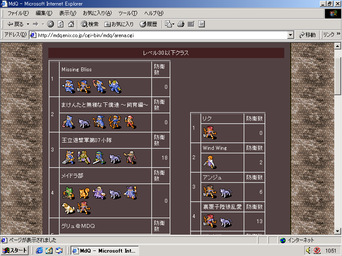This screenshot has width=342, height=256.
Task: Click the スタート Start button
Action: (x=15, y=250)
